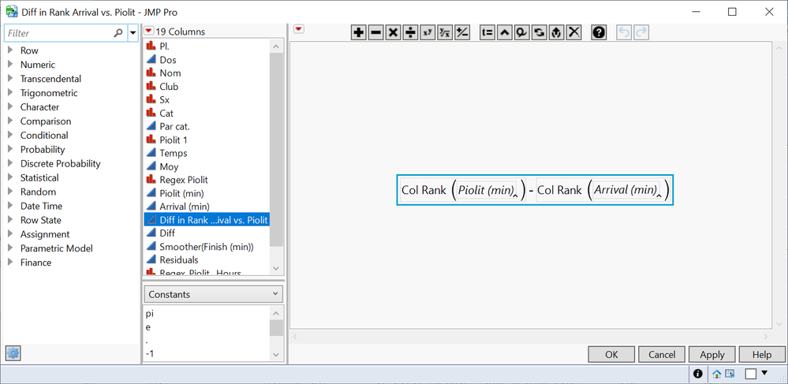This screenshot has width=788, height=384.
Task: Click the swap arguments icon
Action: coord(540,32)
